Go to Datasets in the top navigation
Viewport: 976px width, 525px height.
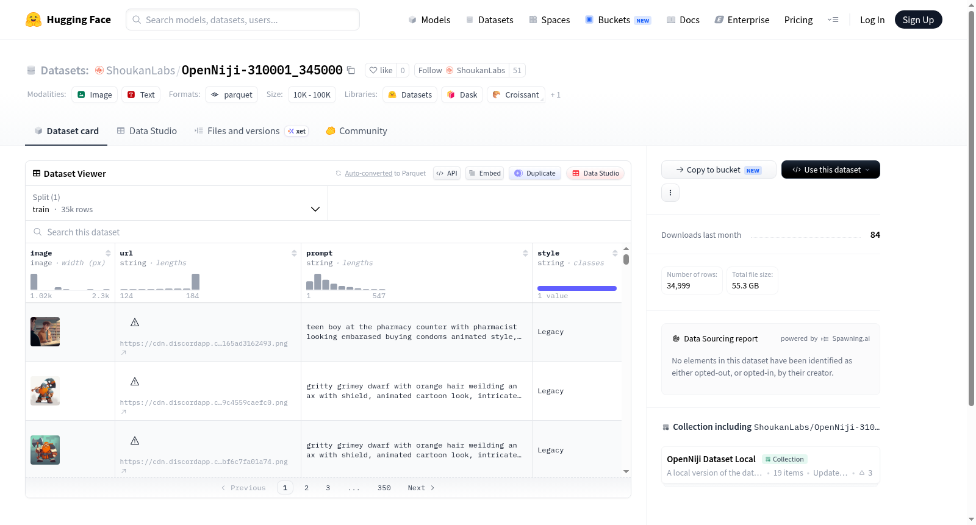coord(489,20)
